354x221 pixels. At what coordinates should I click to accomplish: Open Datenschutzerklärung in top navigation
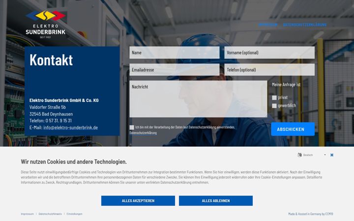click(x=305, y=25)
